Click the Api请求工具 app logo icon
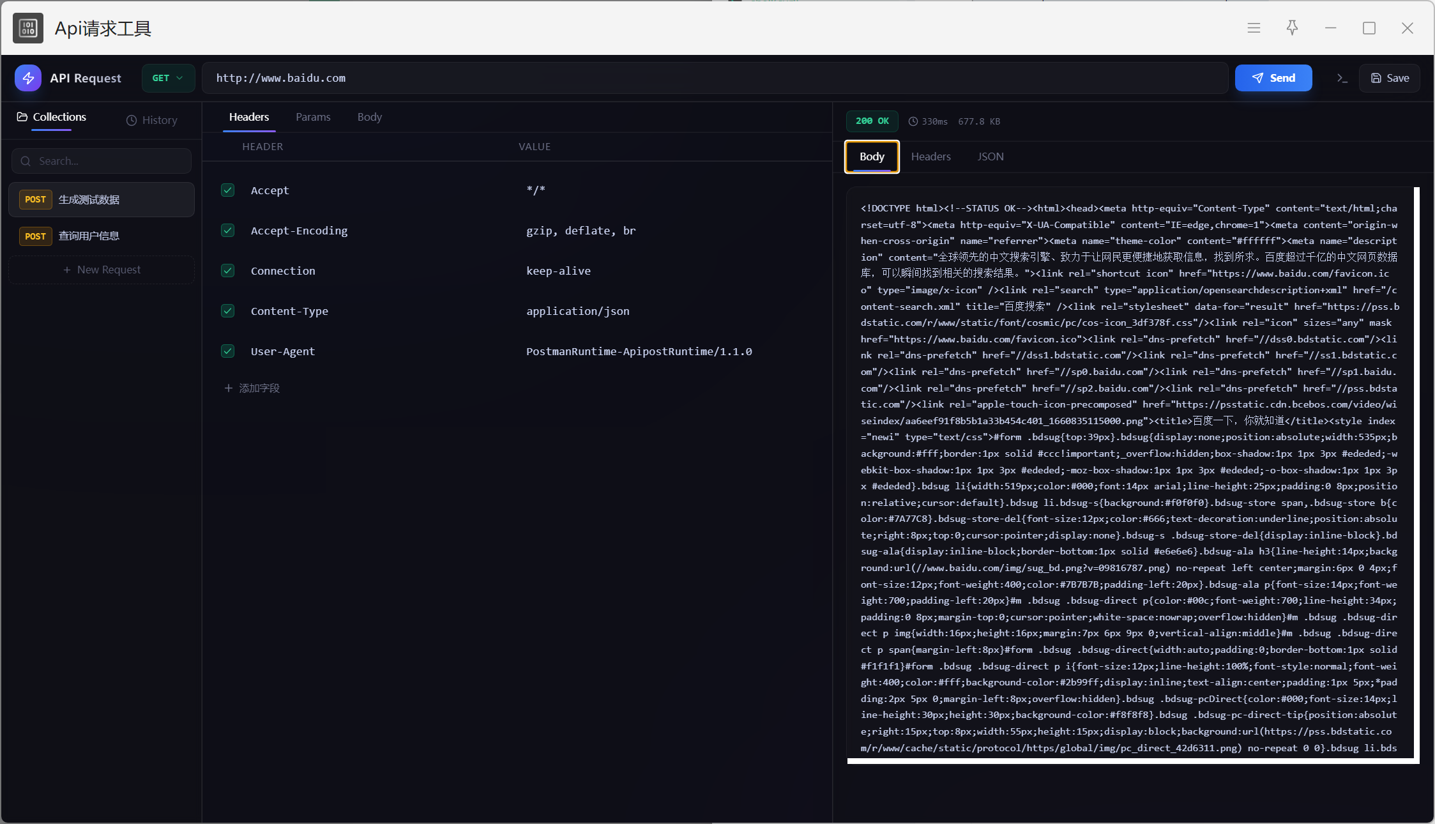This screenshot has height=824, width=1435. 28,28
